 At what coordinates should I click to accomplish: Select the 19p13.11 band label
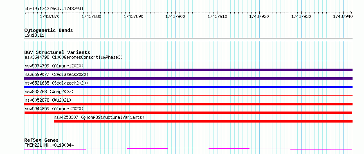coord(34,36)
